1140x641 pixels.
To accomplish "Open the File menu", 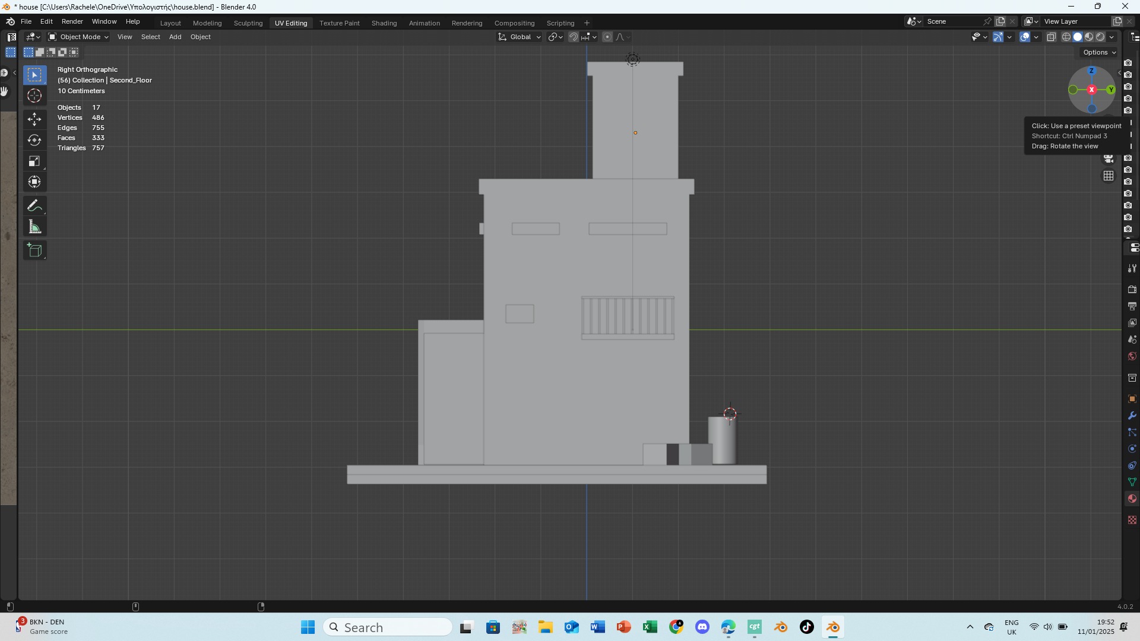I will click(x=26, y=21).
